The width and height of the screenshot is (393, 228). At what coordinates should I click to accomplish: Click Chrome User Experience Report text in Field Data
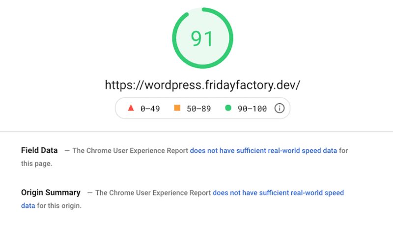[x=130, y=150]
